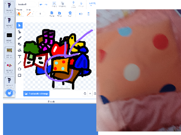Click the fill color swatch
The width and height of the screenshot is (181, 135).
tap(19, 14)
